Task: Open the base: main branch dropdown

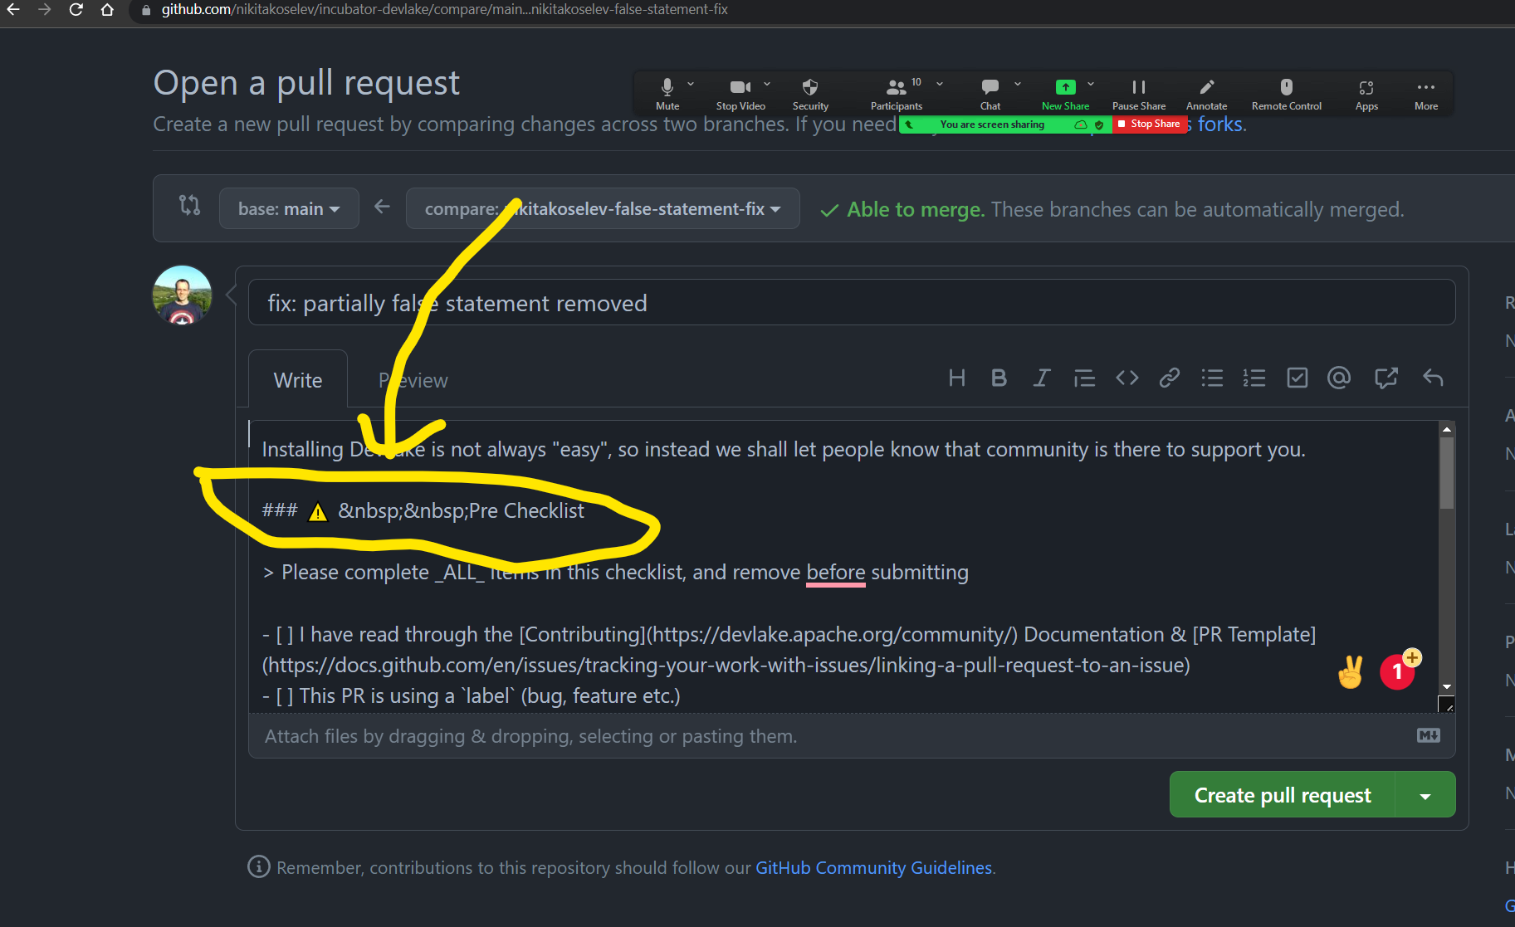Action: tap(289, 208)
